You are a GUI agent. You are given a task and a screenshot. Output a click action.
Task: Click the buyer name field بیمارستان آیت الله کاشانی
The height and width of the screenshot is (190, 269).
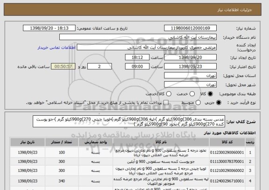click(138, 37)
